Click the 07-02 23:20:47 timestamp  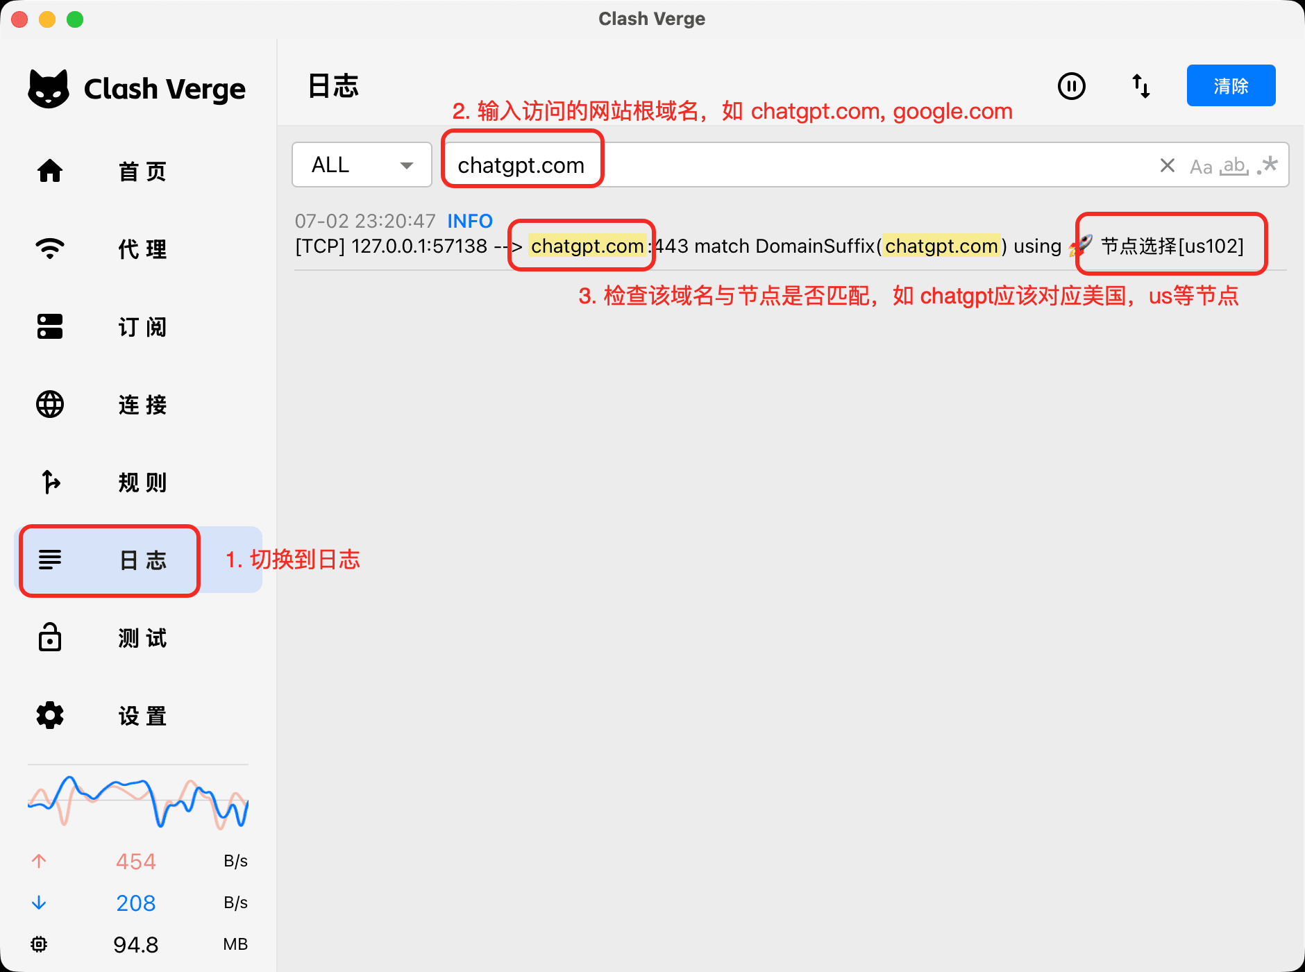coord(365,221)
